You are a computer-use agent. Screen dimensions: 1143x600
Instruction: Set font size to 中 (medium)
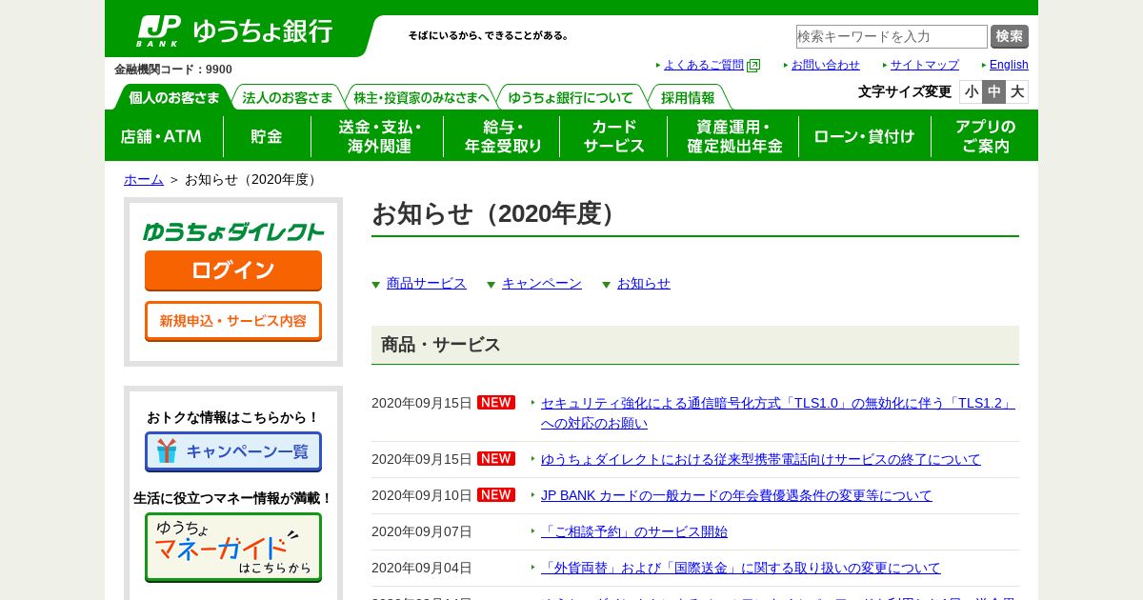click(993, 91)
